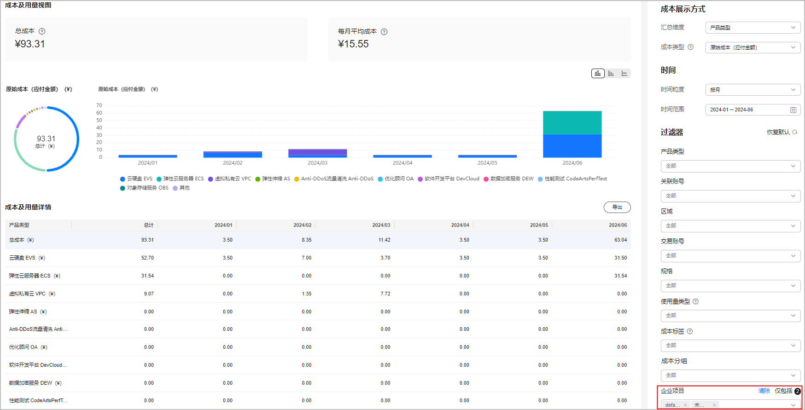This screenshot has width=805, height=410.
Task: Click the 7.72 VPC March cell
Action: 385,294
